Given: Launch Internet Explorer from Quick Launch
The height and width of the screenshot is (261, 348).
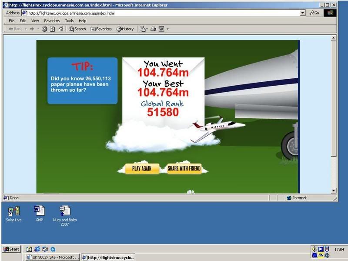Looking at the screenshot, I should tap(37, 249).
